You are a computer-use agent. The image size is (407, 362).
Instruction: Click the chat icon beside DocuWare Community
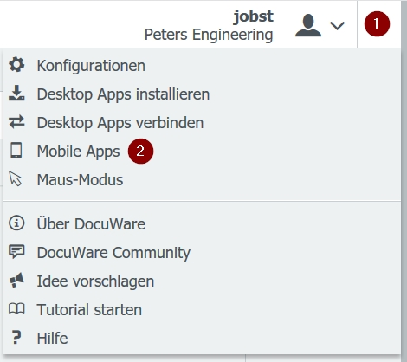(x=16, y=252)
